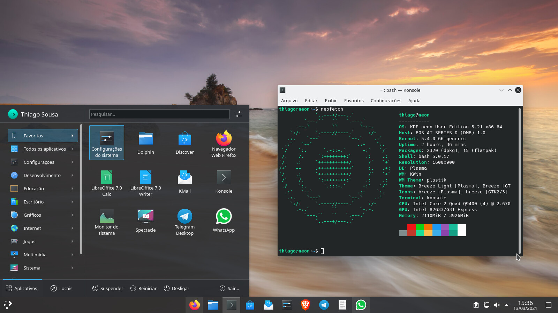Click Konsole task in the taskbar
This screenshot has height=313, width=558.
coord(231,305)
